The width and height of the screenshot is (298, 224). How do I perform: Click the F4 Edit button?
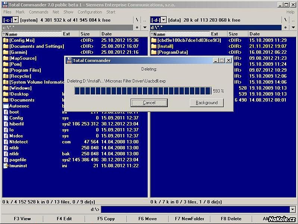tap(64, 219)
